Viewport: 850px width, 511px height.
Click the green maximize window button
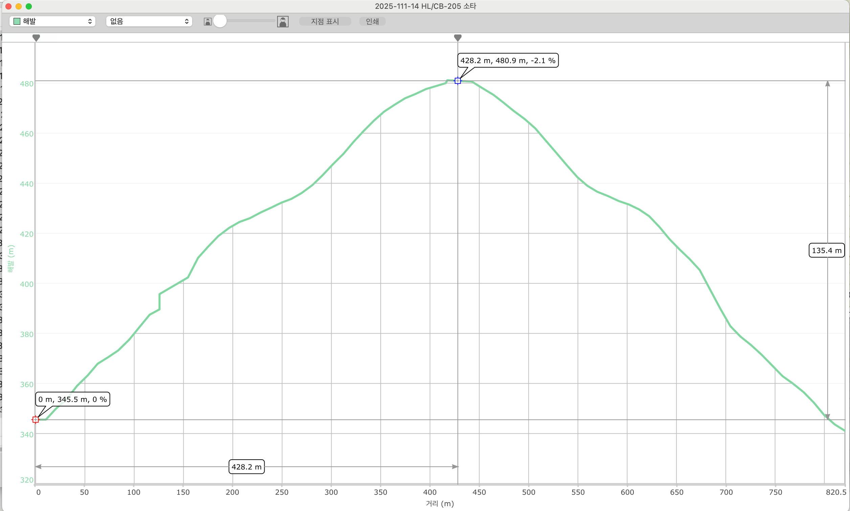(29, 6)
